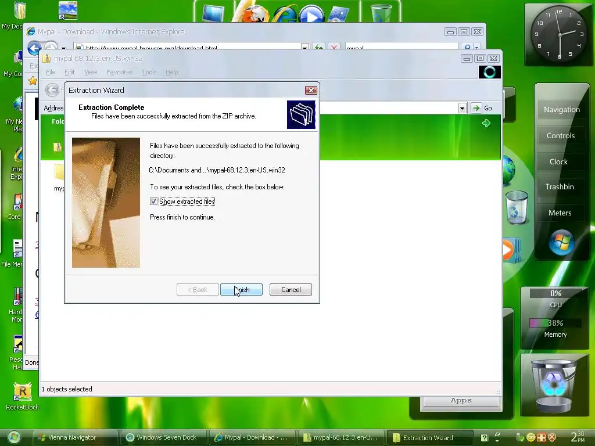Click the search magnifier button in Internet Explorer

(468, 47)
